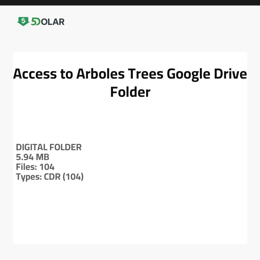This screenshot has width=260, height=260.
Task: Select the DIGITAL FOLDER label
Action: pyautogui.click(x=49, y=147)
